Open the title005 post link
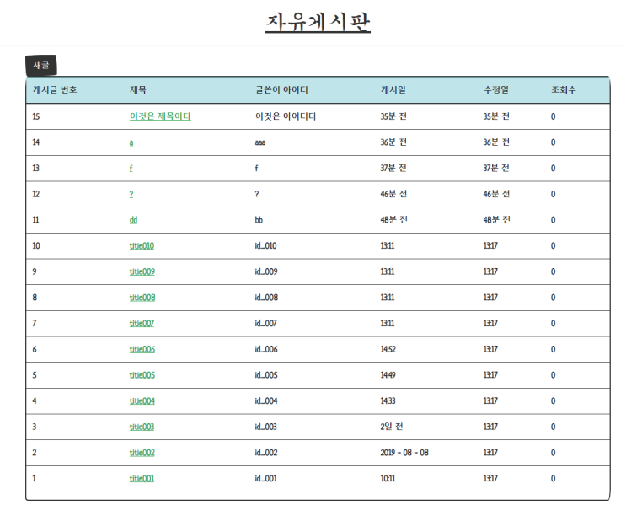Screen dimensions: 626x505 tap(142, 375)
